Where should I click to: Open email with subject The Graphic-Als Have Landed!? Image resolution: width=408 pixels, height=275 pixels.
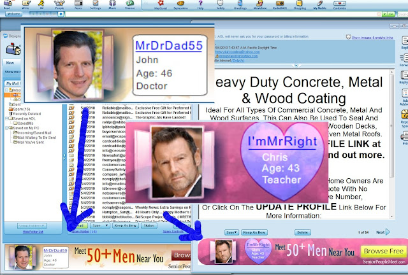[160, 118]
